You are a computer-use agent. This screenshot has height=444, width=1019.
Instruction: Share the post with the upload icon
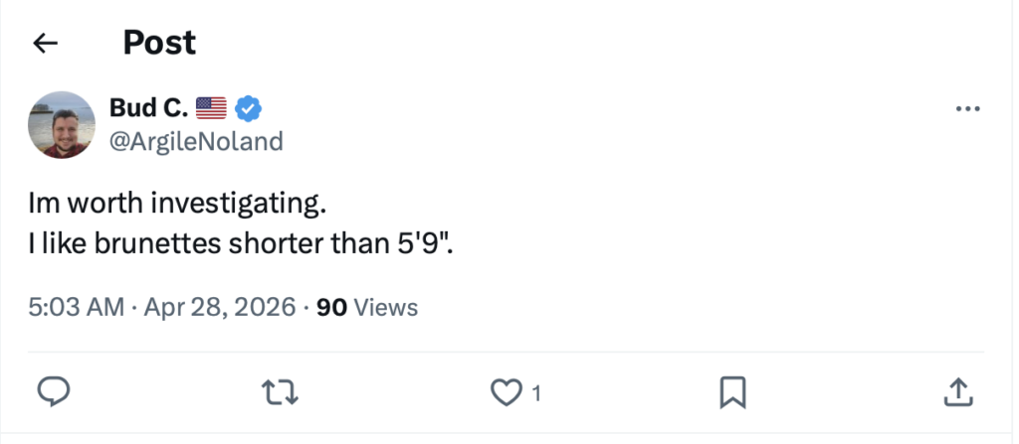(x=955, y=393)
